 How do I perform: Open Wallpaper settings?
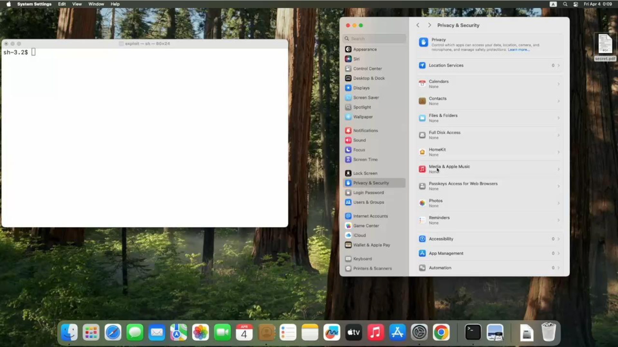(x=374, y=117)
